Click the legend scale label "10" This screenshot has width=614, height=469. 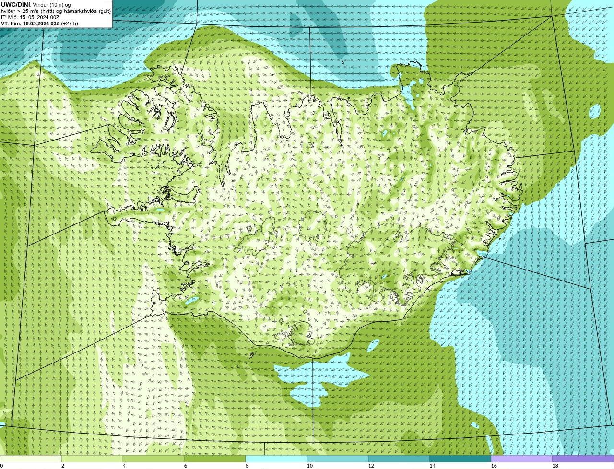pos(310,466)
